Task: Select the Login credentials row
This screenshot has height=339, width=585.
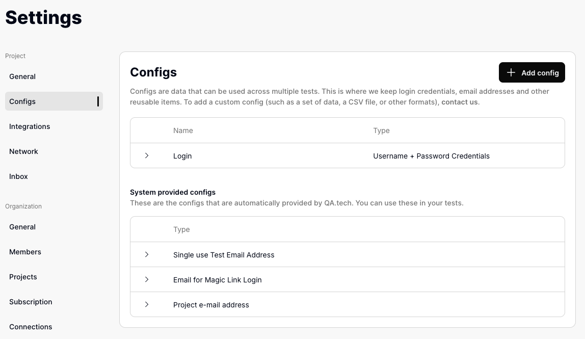Action: 306,155
